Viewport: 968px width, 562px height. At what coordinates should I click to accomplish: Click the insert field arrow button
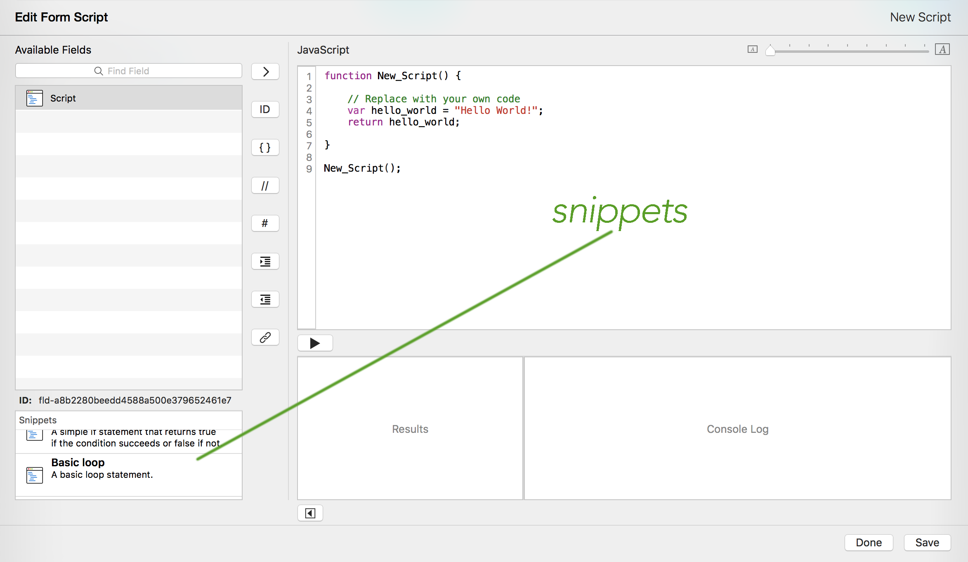(x=265, y=71)
